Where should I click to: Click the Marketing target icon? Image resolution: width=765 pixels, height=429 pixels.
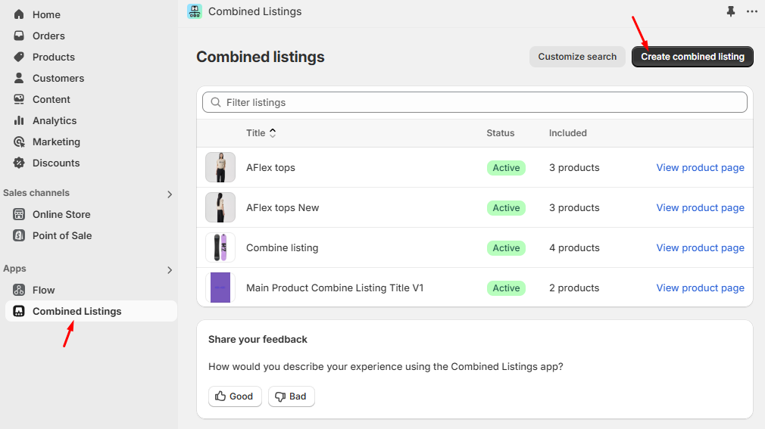[19, 141]
